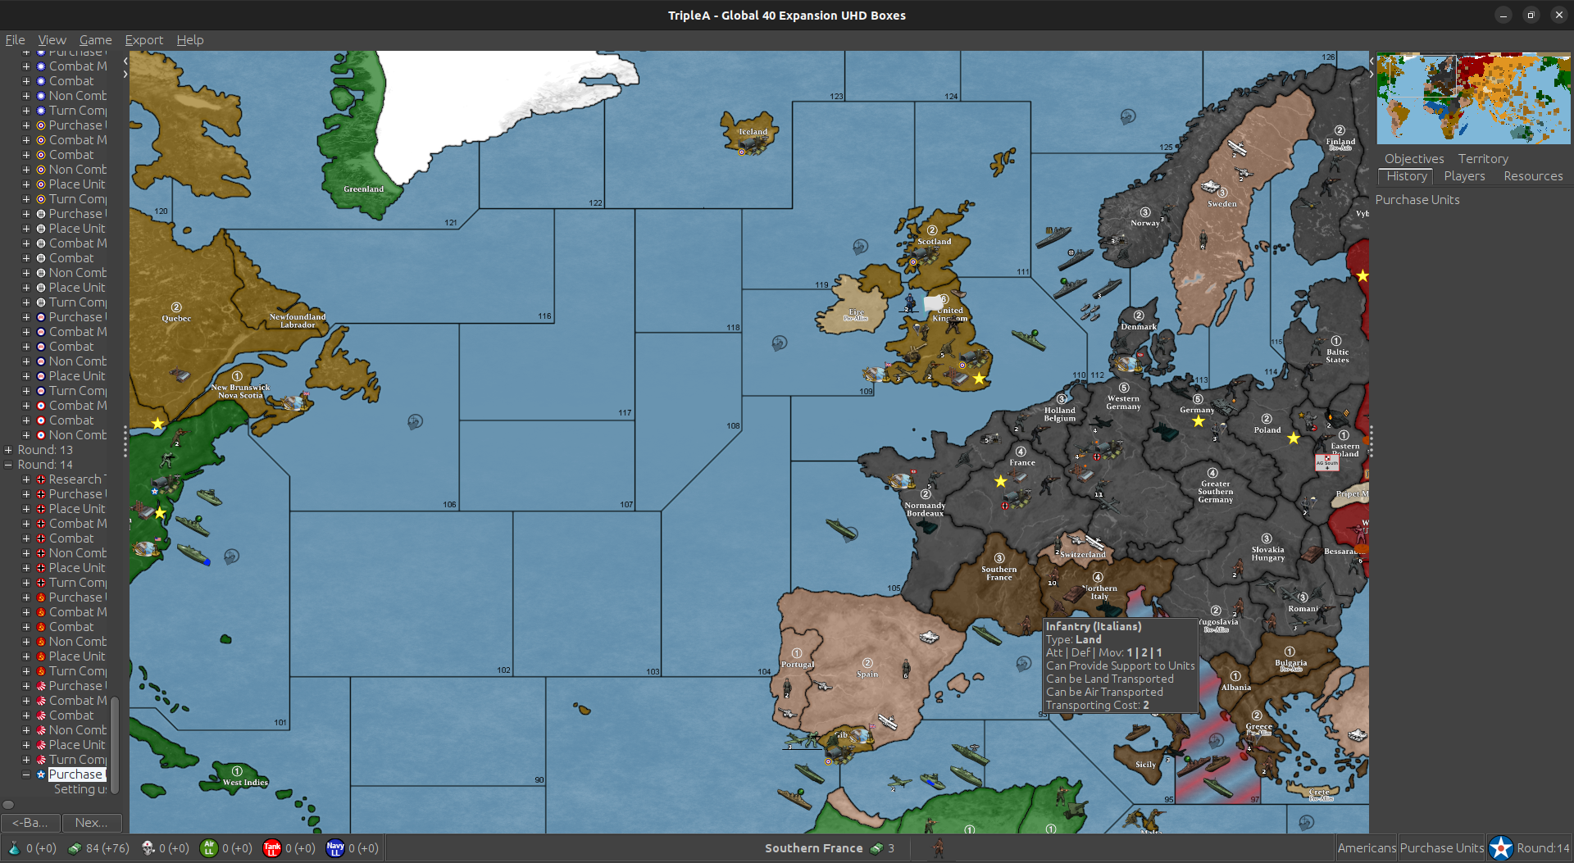Click the yellow capital star in Poland
Viewport: 1574px width, 863px height.
pos(1294,438)
